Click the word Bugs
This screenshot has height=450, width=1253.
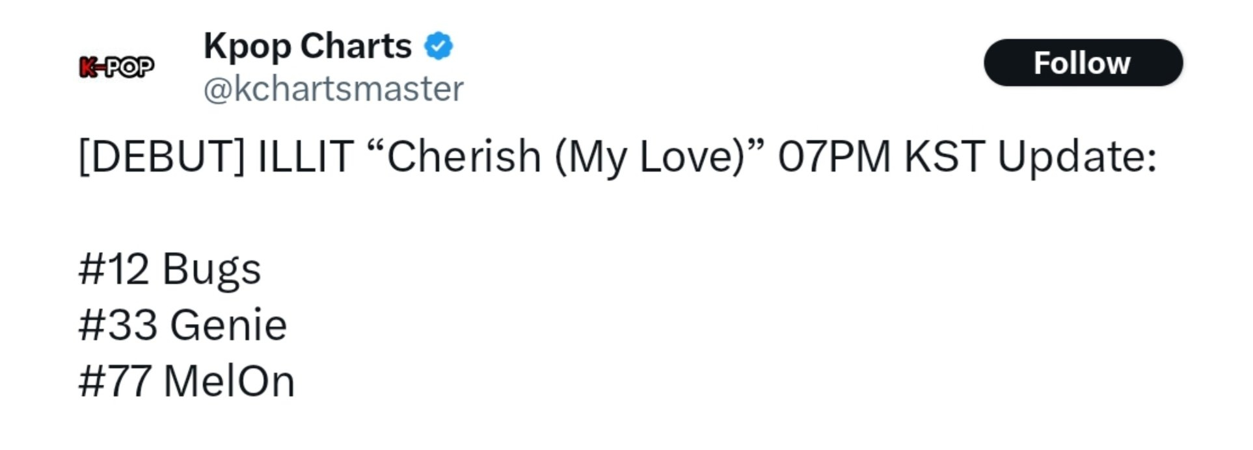point(211,269)
